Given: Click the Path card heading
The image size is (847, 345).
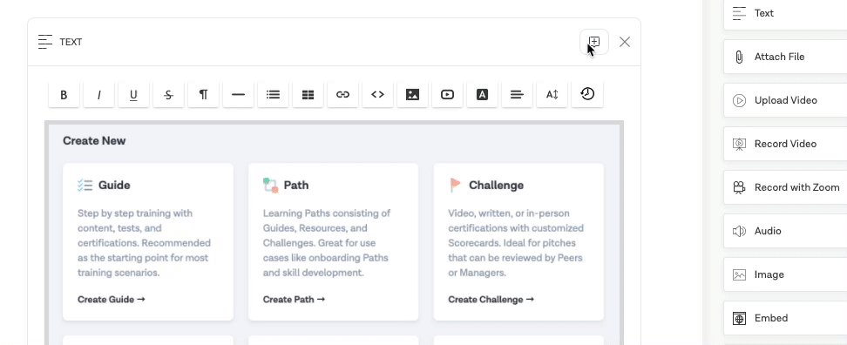Looking at the screenshot, I should pyautogui.click(x=296, y=186).
